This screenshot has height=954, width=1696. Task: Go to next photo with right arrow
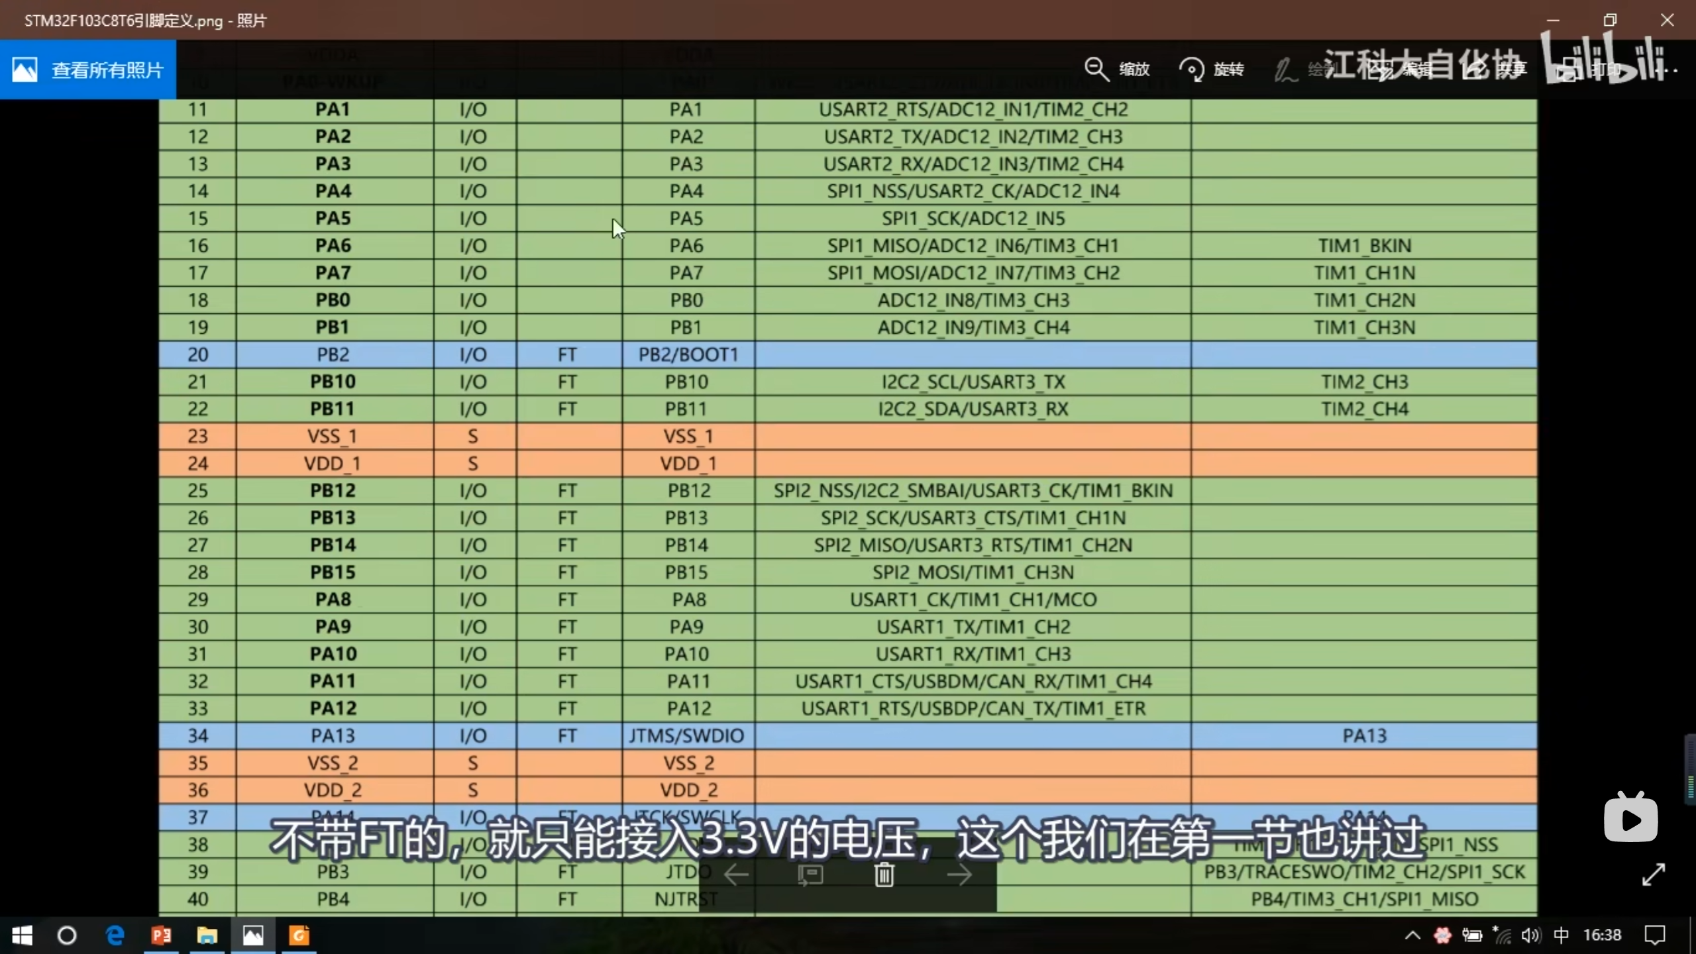pyautogui.click(x=959, y=875)
